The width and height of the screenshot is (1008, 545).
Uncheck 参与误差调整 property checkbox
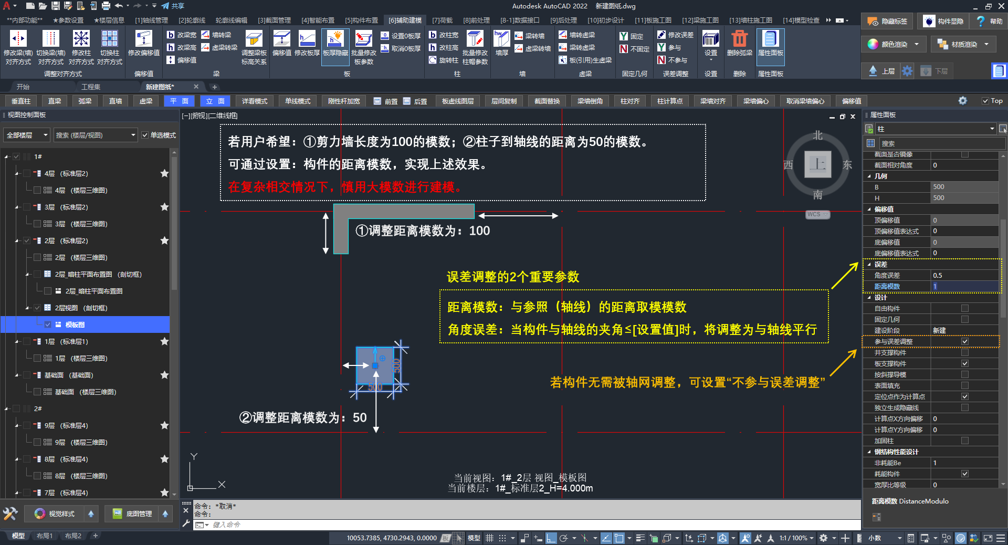(x=964, y=342)
